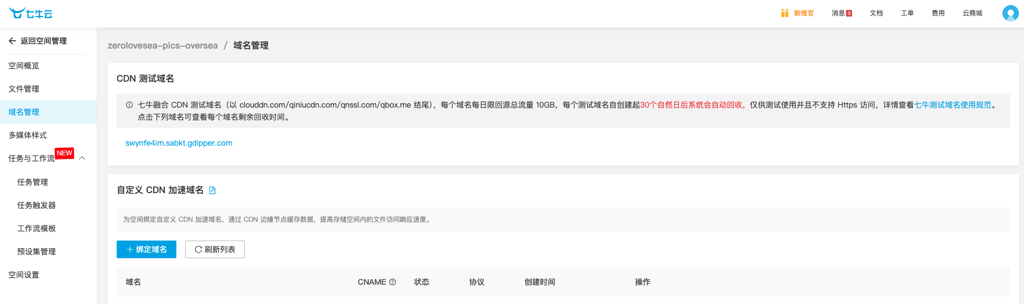This screenshot has width=1024, height=304.
Task: Click the NEW badge on 任务与工作流
Action: [x=65, y=153]
